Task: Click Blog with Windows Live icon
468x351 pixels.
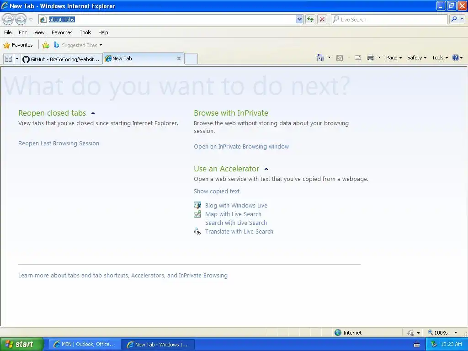Action: [197, 205]
